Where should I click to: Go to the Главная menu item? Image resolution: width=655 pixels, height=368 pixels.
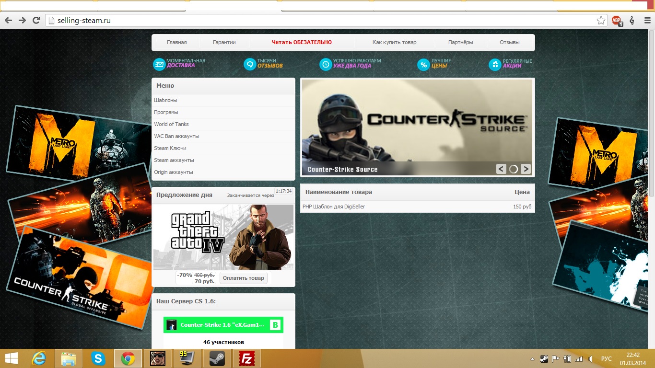click(x=176, y=42)
